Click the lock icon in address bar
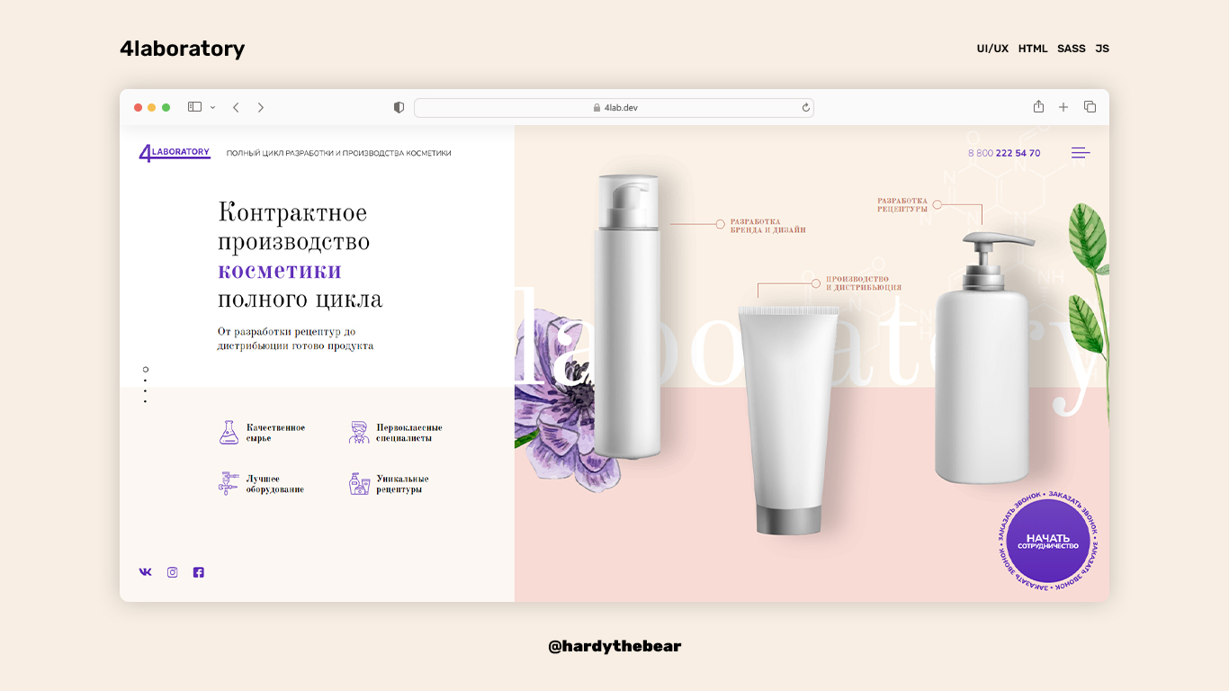 [597, 107]
